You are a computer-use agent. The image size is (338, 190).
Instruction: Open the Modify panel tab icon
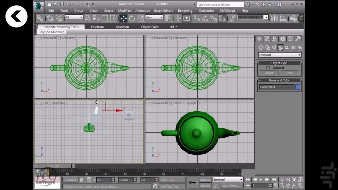pos(267,39)
